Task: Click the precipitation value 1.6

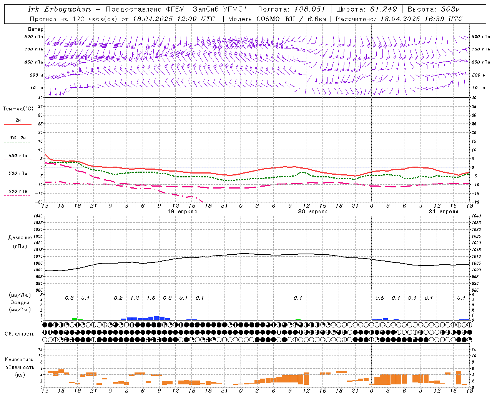Action: point(151,298)
